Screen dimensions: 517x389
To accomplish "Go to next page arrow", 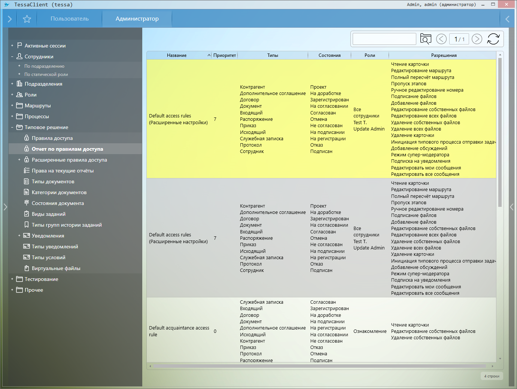I will [x=477, y=39].
